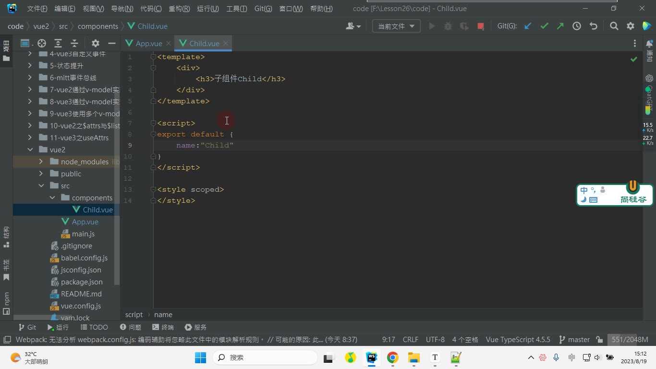Expand the 6-mitt事件总线 folder
The image size is (656, 369).
[30, 78]
